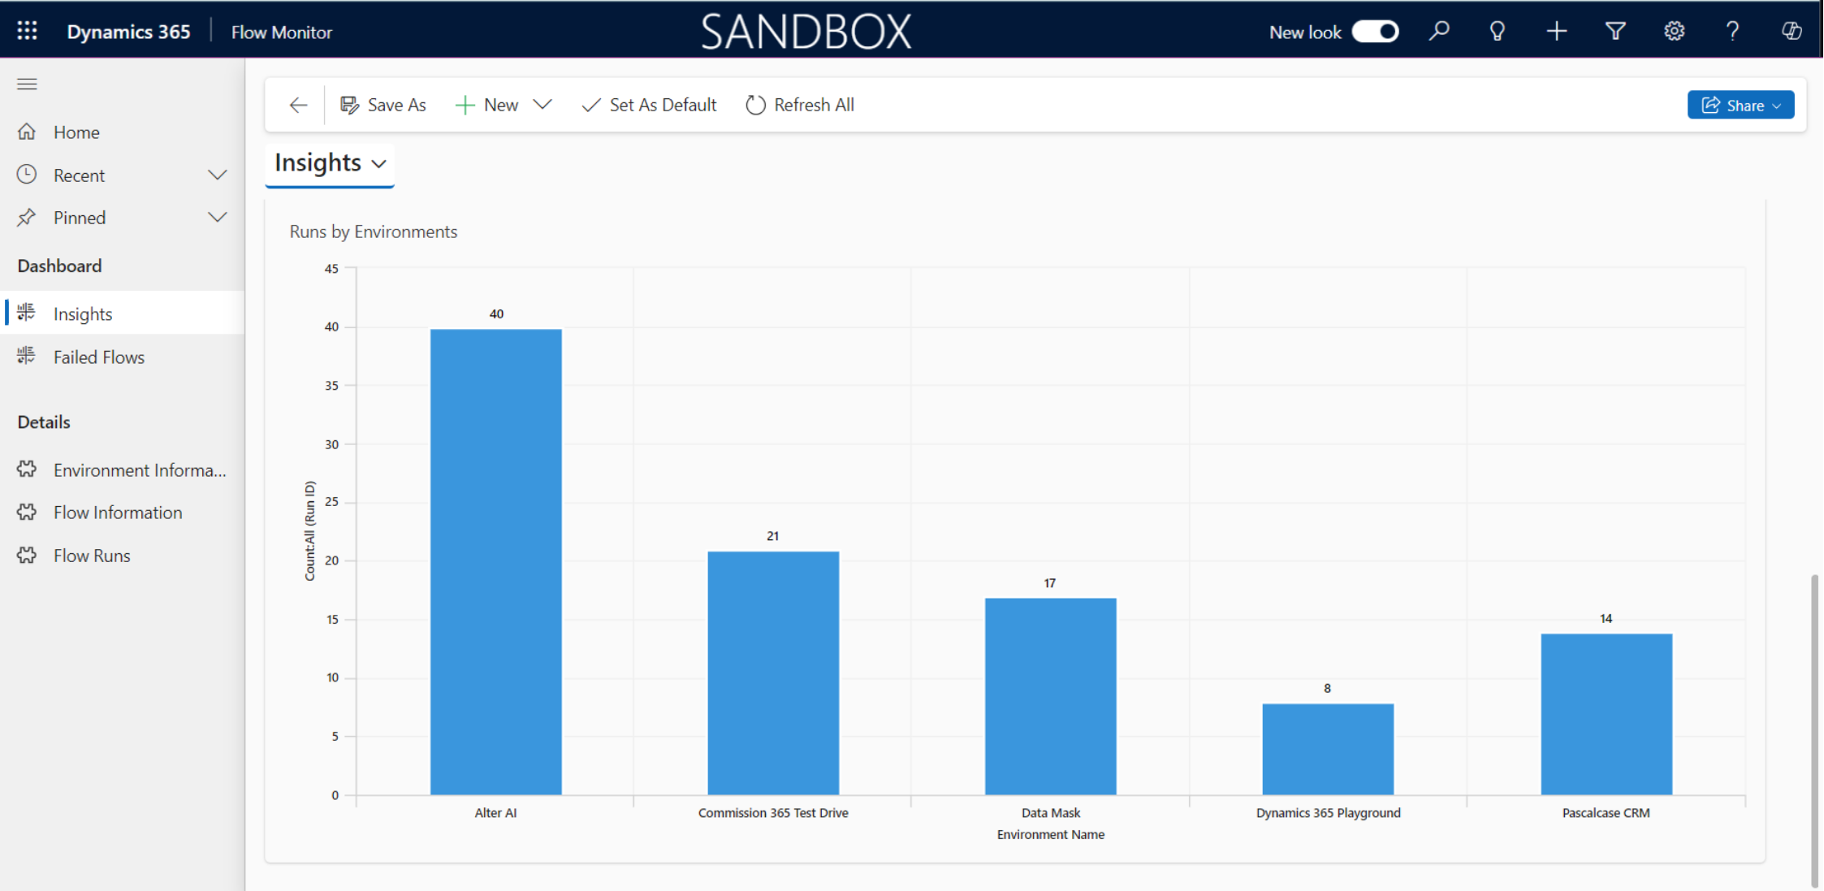Expand the Pinned section chevron

[217, 218]
